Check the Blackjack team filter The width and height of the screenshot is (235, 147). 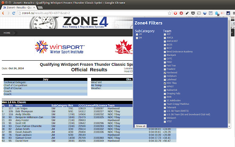165,55
